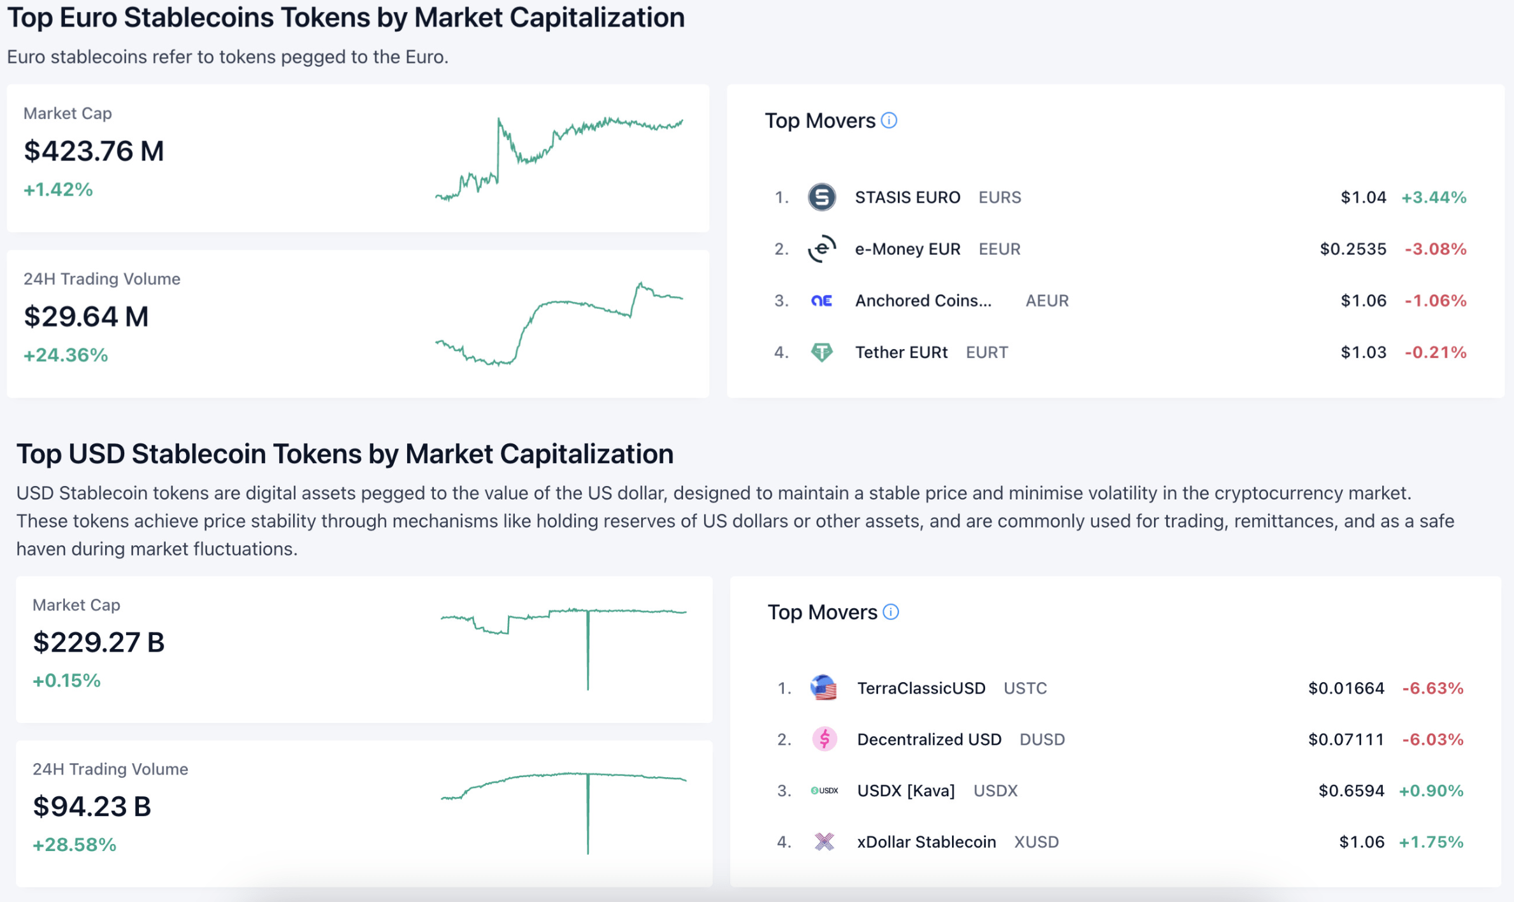Click the xDollar Stablecoin X icon
1514x902 pixels.
(824, 841)
